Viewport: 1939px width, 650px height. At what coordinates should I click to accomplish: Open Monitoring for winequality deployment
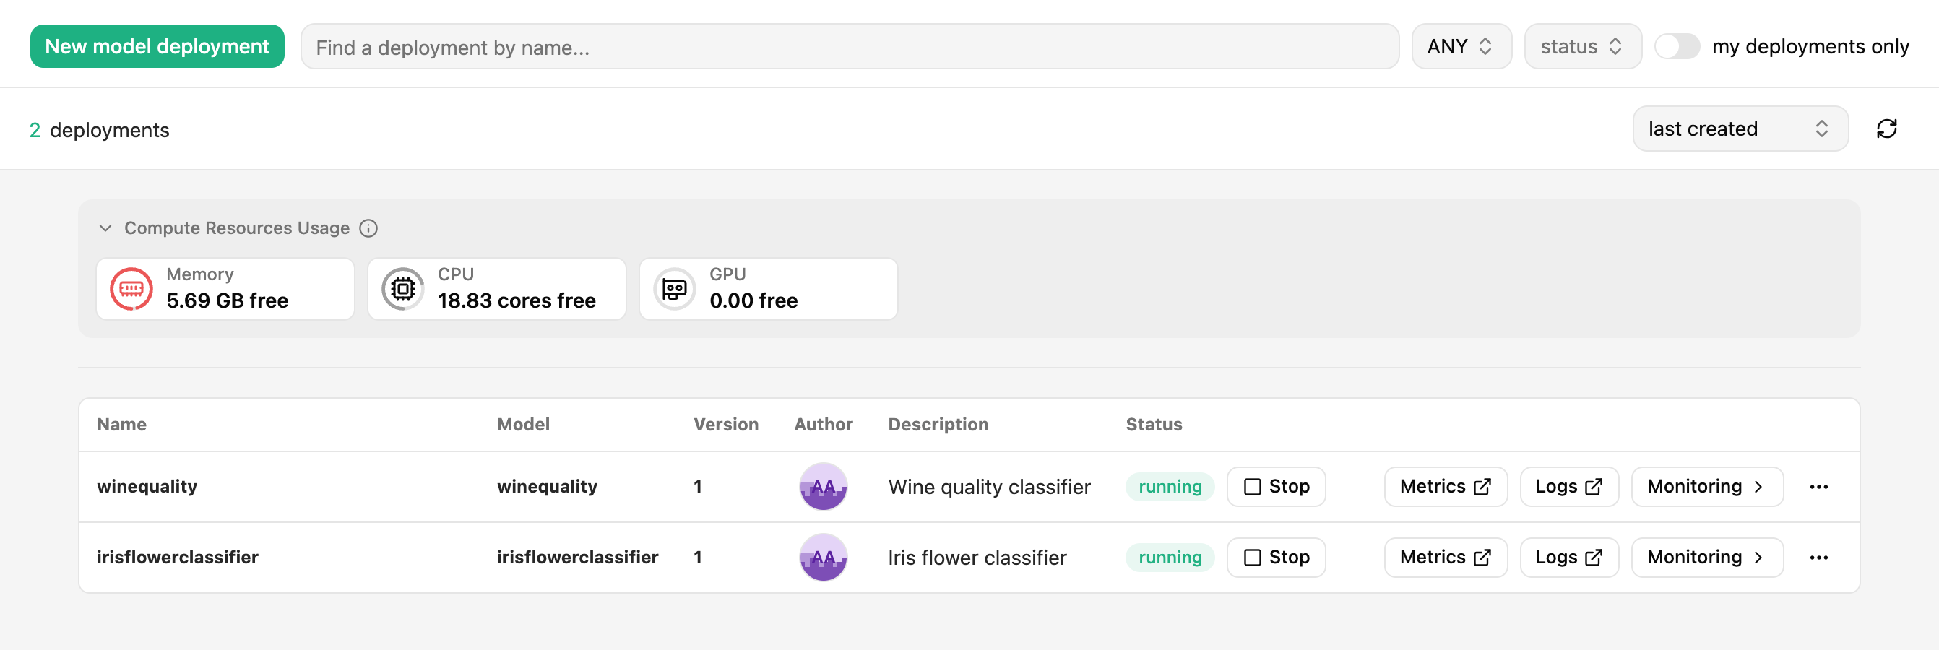pyautogui.click(x=1706, y=487)
